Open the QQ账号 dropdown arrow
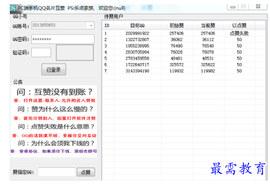270x184 pixels. point(91,25)
